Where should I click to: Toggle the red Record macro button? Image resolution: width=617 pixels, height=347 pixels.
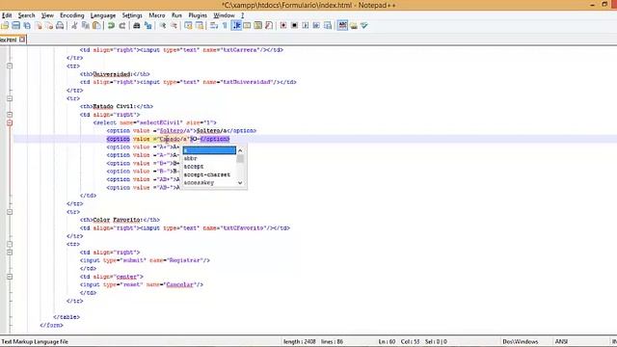(x=283, y=26)
